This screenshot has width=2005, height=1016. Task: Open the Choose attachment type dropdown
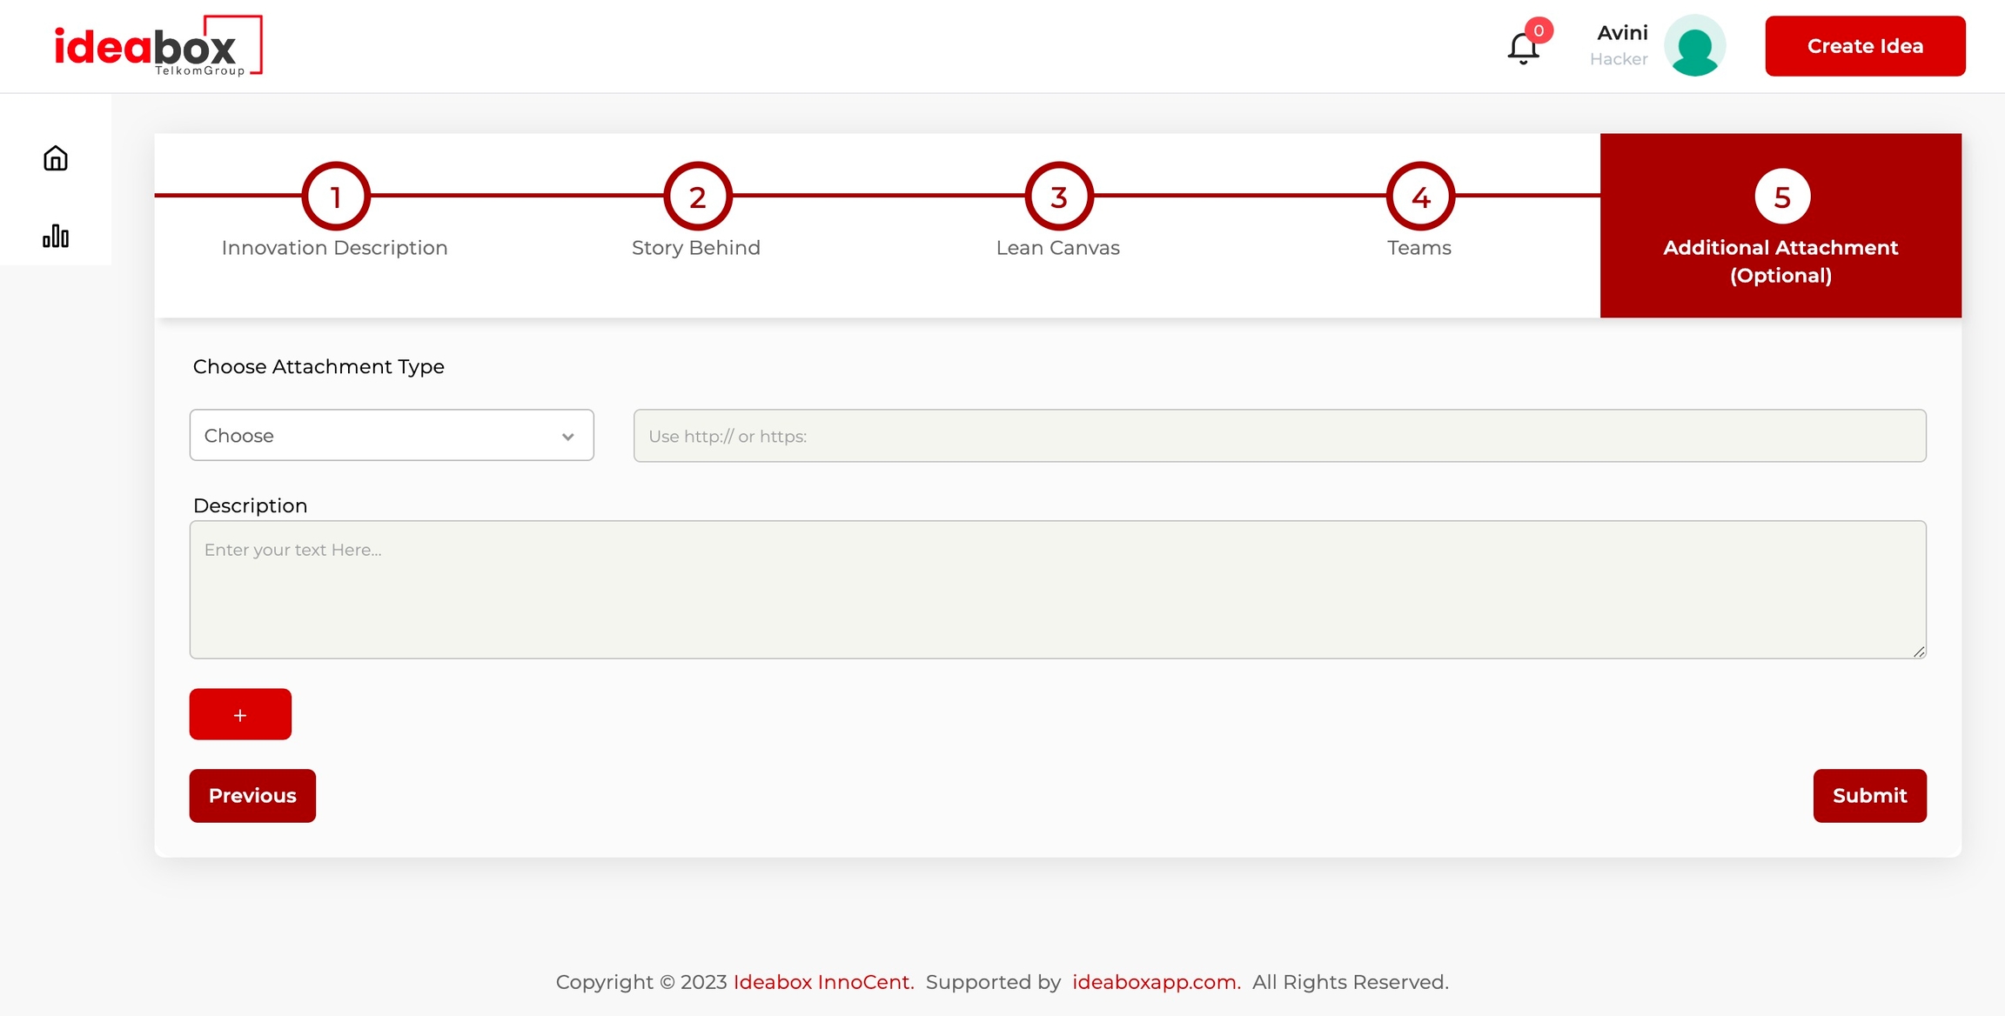pyautogui.click(x=392, y=435)
